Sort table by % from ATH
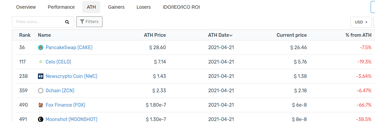Screen dimensions: 375x122 pyautogui.click(x=358, y=35)
